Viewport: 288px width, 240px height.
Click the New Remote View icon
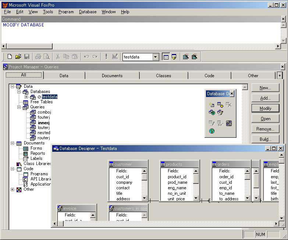[211, 112]
